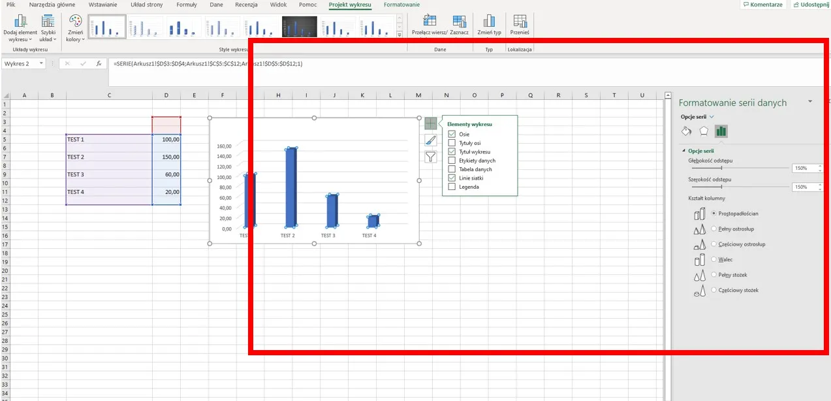Image resolution: width=831 pixels, height=401 pixels.
Task: Check the Legenda checkbox
Action: 452,187
